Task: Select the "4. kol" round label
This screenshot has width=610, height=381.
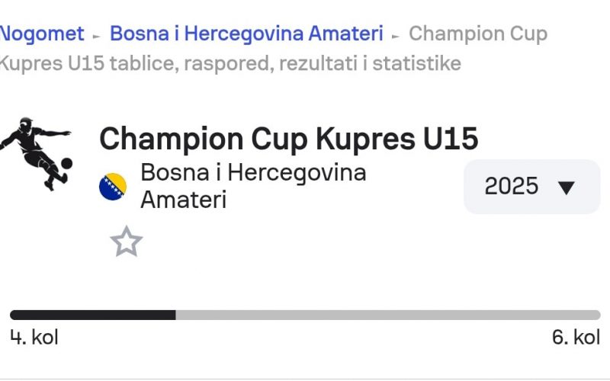Action: (34, 337)
